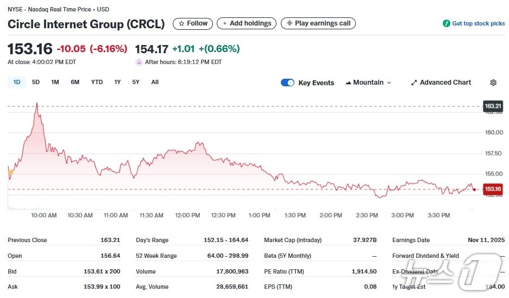Click the plus icon for Add holdings

pos(225,24)
